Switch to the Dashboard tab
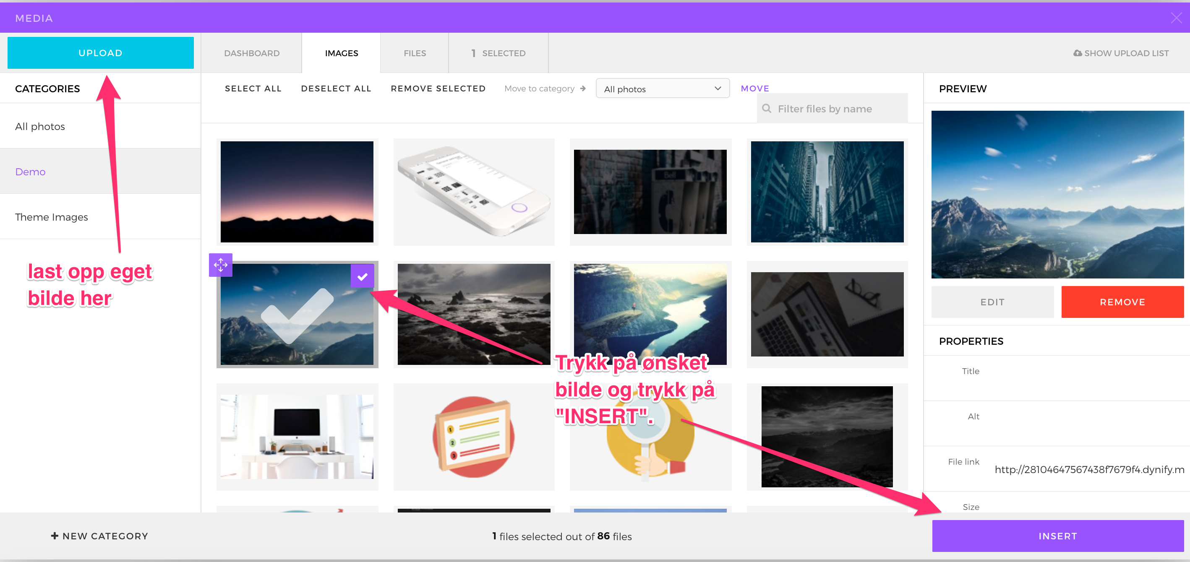Screen dimensions: 1190x562 pyautogui.click(x=252, y=53)
